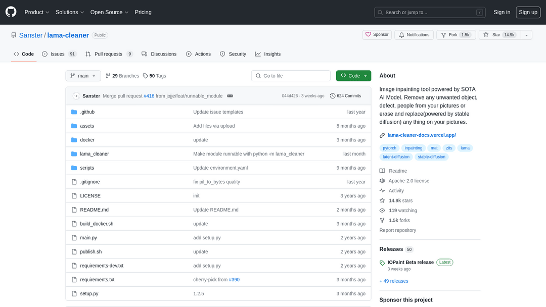Click the setup.py file icon

(74, 293)
